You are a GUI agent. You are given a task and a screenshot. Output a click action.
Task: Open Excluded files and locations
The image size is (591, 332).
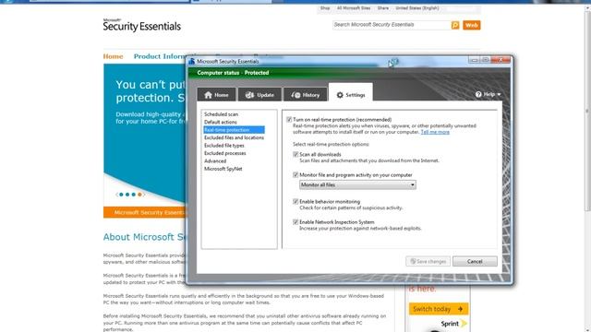(234, 137)
